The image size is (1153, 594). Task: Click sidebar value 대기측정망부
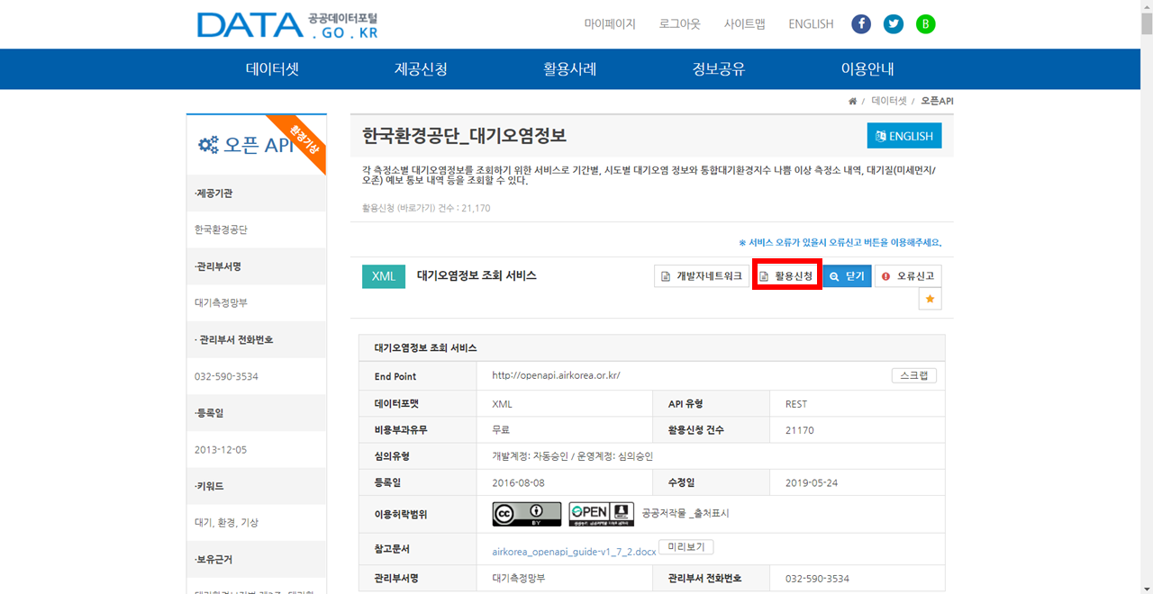221,302
